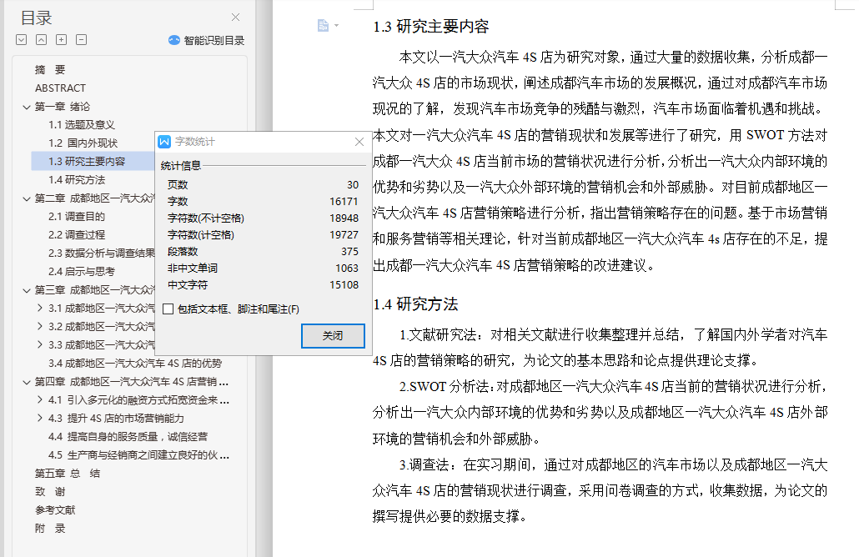Click the 页数 value 30

[x=353, y=185]
